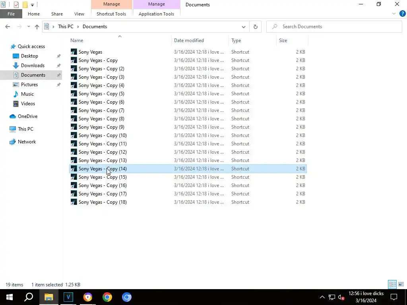The width and height of the screenshot is (407, 305).
Task: Select OneDrive in the navigation pane
Action: (x=27, y=116)
